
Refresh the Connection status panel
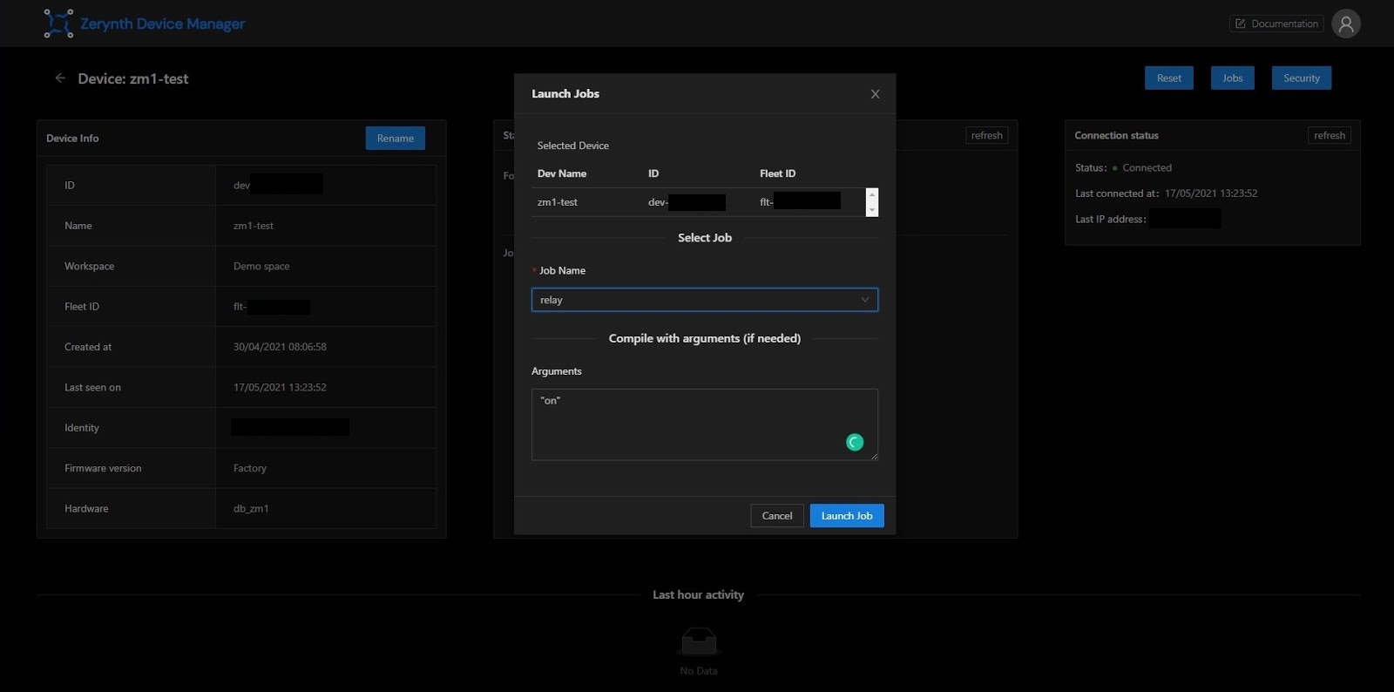pyautogui.click(x=1330, y=135)
